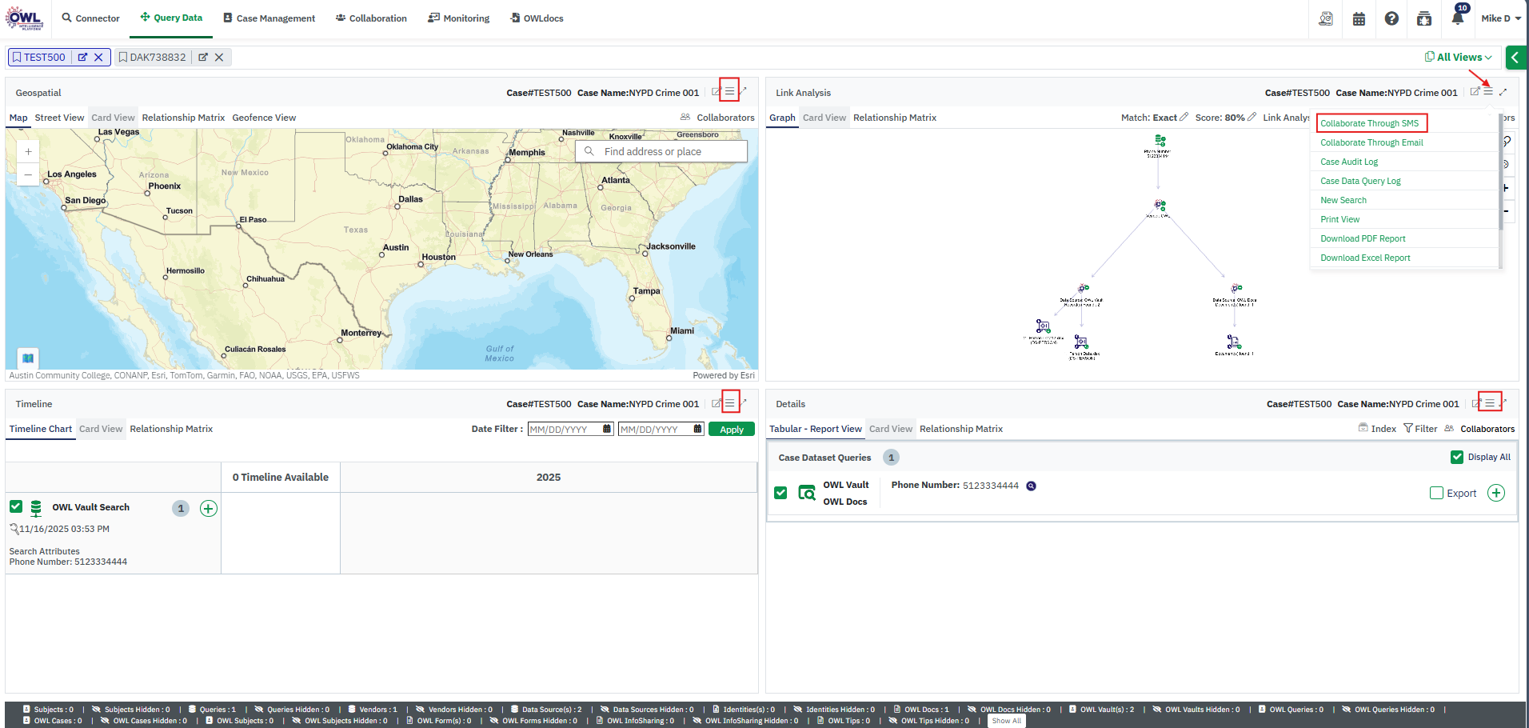Select Collaborate Through Email menu entry
This screenshot has width=1529, height=728.
(x=1371, y=142)
